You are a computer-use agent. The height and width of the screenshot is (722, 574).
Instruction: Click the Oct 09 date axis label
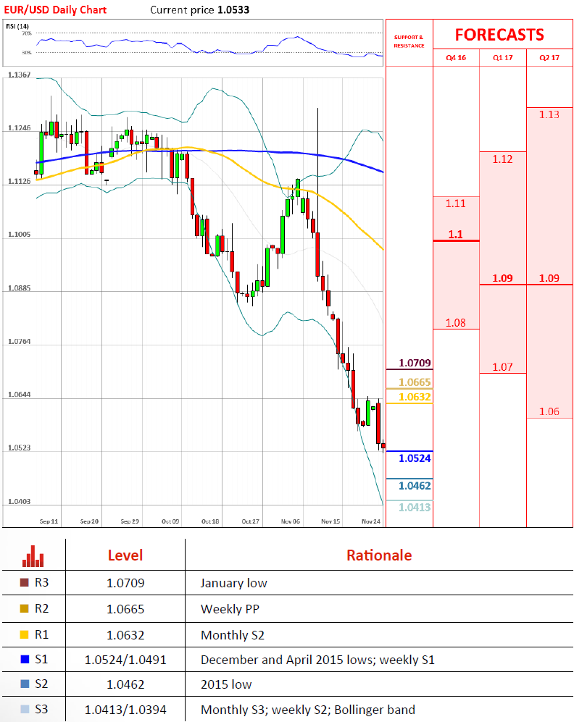tap(170, 521)
